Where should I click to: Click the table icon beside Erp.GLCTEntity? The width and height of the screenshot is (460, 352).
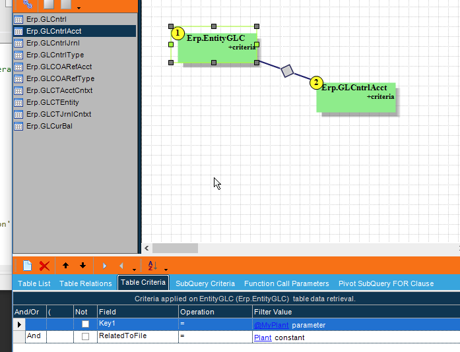(x=18, y=102)
